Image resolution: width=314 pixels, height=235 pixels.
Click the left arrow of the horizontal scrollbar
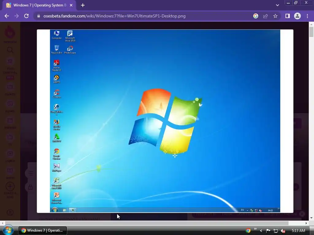pos(2,223)
